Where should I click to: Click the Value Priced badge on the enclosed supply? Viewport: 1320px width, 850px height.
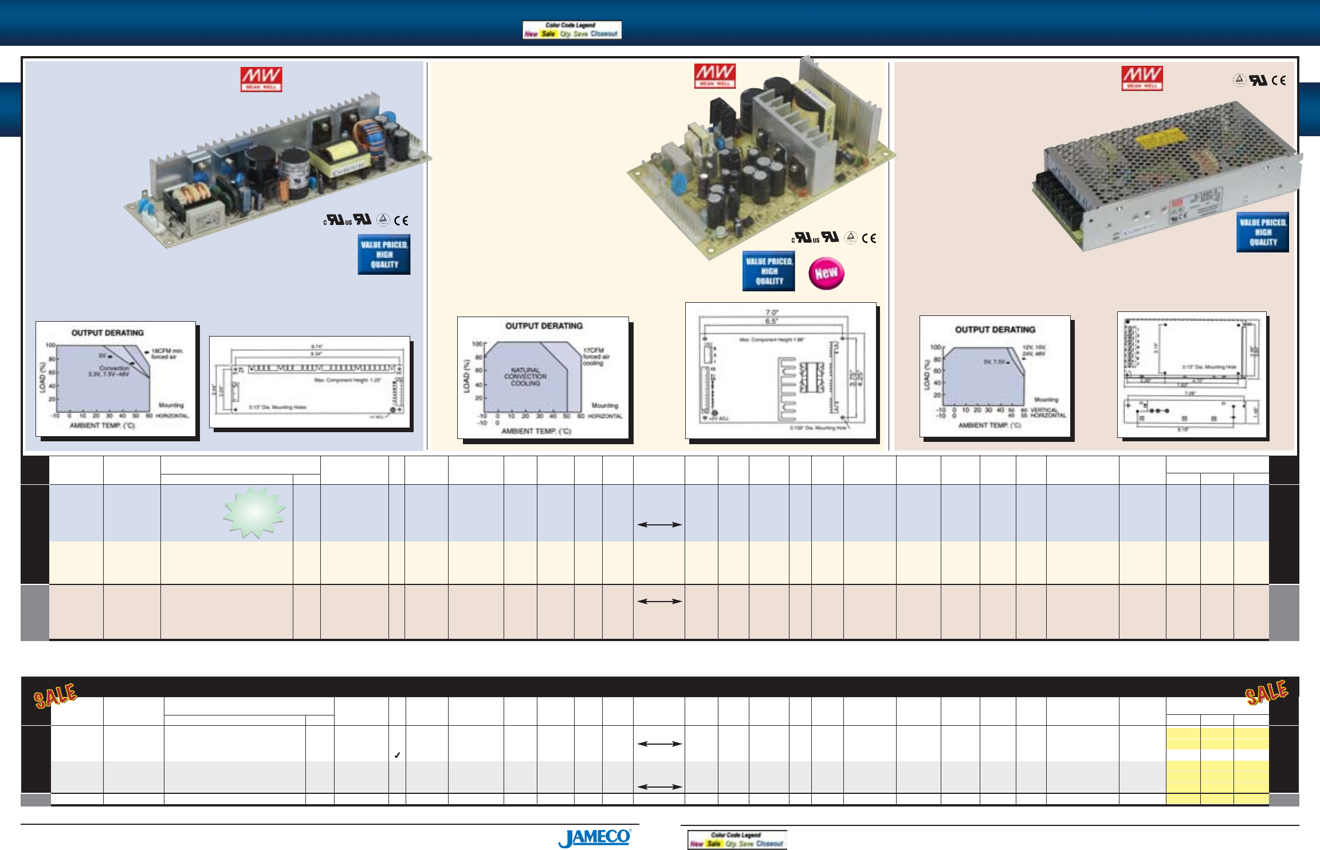(1263, 232)
